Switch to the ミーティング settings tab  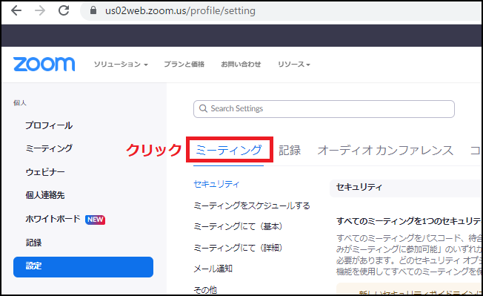click(229, 151)
